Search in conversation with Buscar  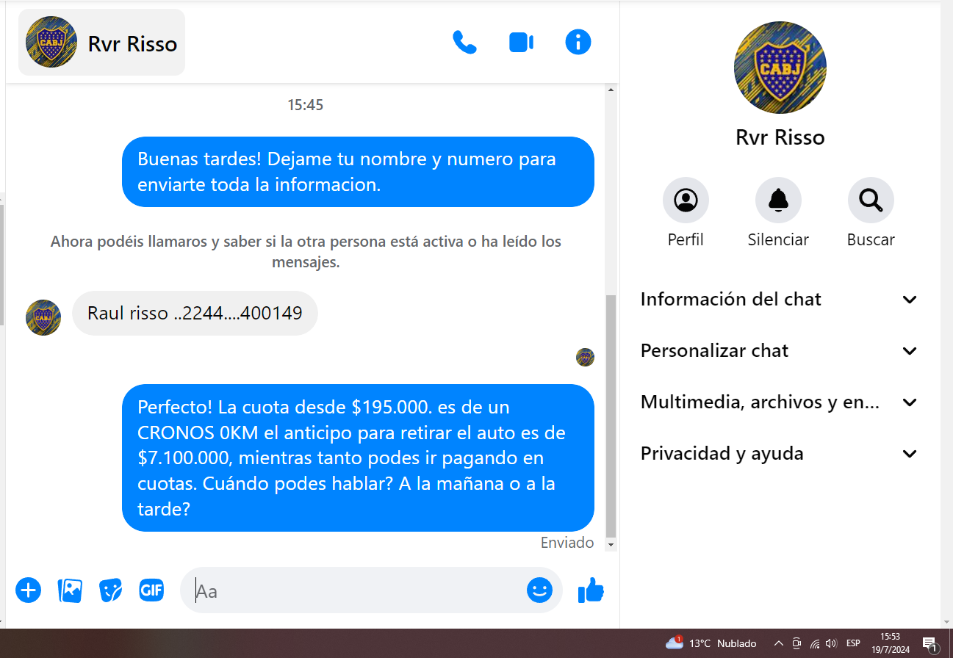pos(871,200)
